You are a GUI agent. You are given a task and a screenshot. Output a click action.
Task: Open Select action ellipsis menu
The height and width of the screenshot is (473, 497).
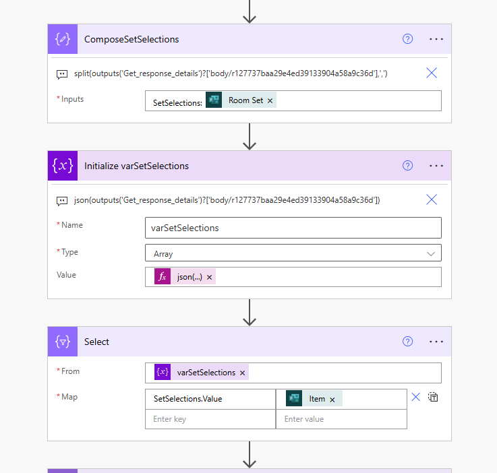[436, 342]
